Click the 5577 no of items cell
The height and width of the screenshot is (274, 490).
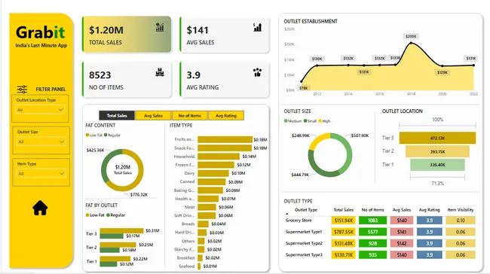372,232
